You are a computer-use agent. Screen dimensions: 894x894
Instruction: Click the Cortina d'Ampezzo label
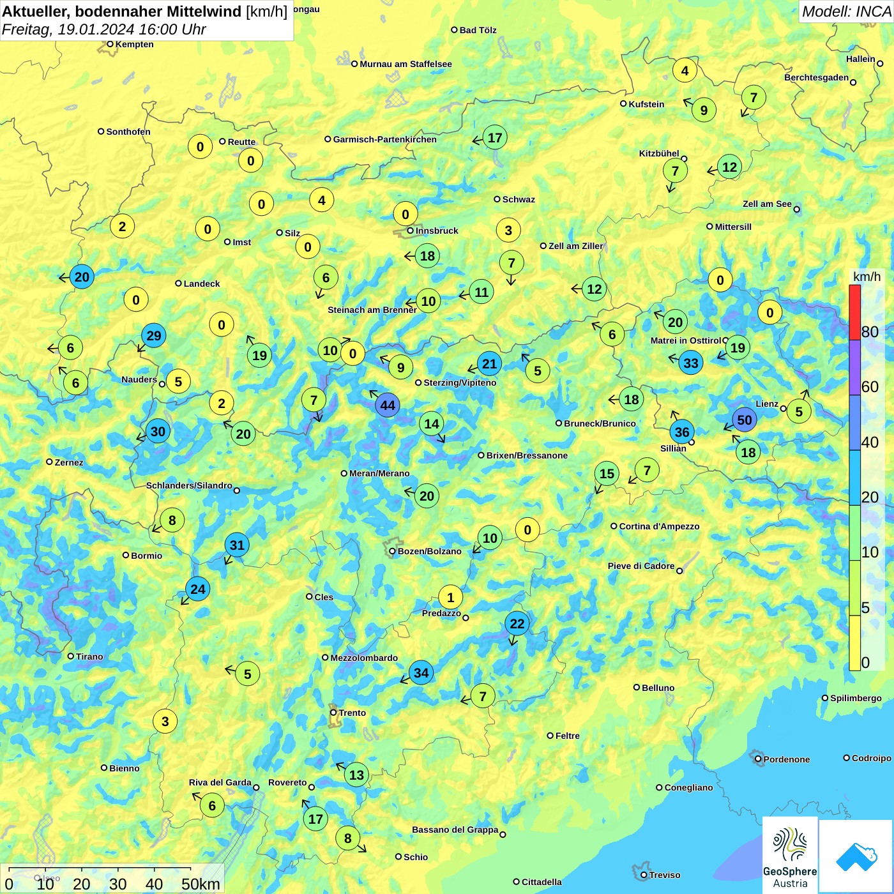pos(659,526)
